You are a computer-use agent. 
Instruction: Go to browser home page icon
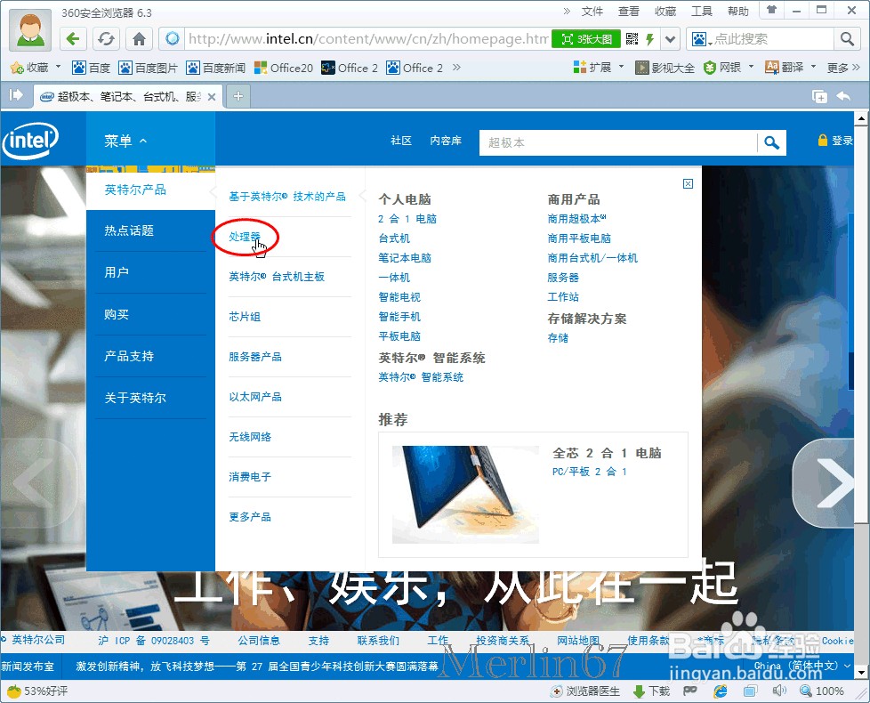139,39
